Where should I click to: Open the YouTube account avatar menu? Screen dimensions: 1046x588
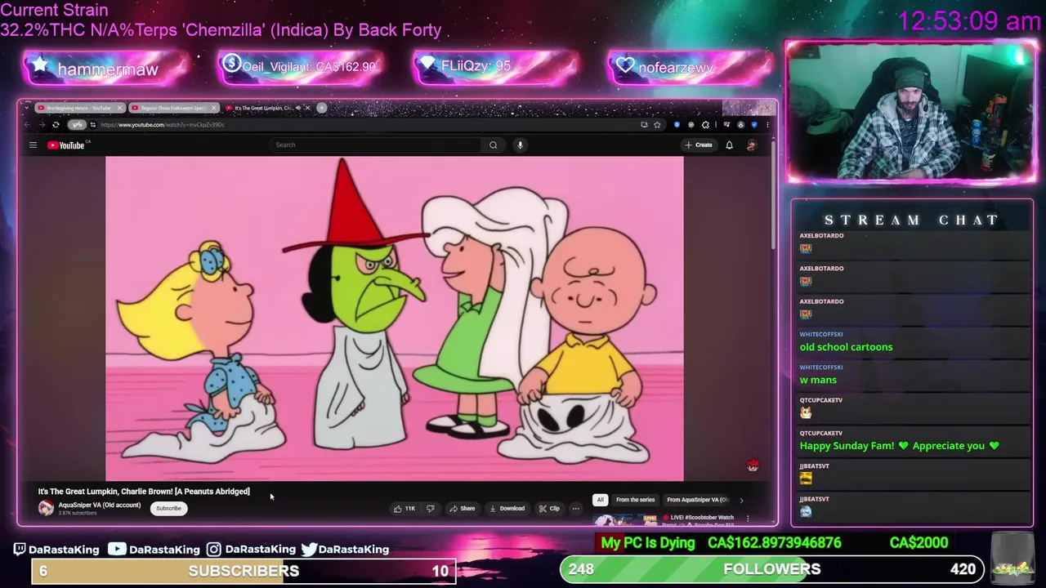point(751,145)
